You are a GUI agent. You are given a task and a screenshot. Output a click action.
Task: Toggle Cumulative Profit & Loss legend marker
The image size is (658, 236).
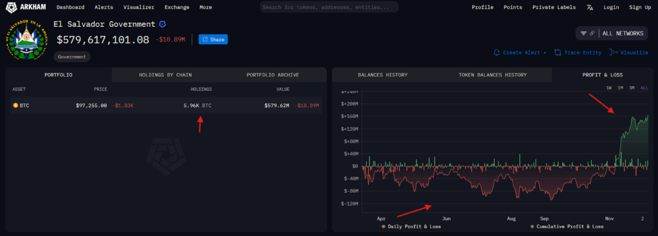532,227
